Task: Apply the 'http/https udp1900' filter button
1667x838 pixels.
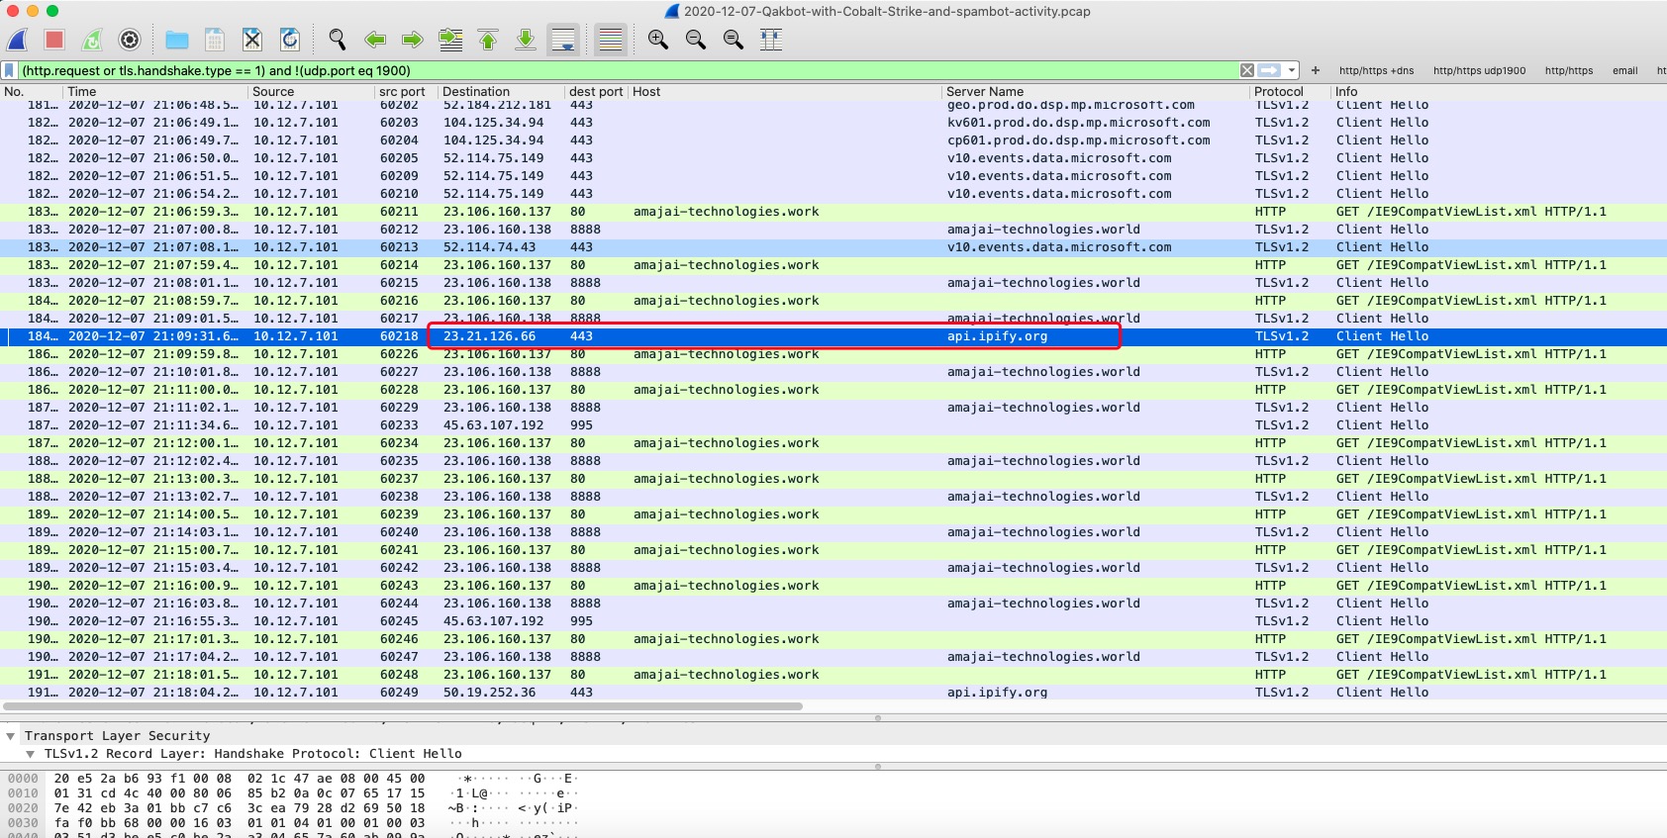Action: (1479, 70)
